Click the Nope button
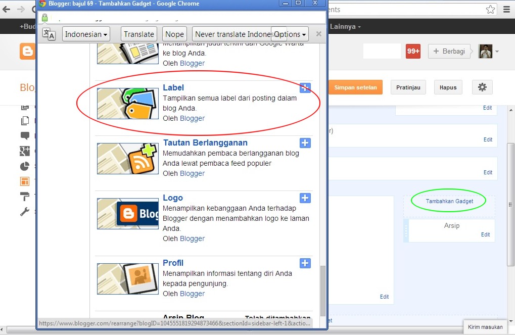This screenshot has height=335, width=515. pyautogui.click(x=174, y=34)
